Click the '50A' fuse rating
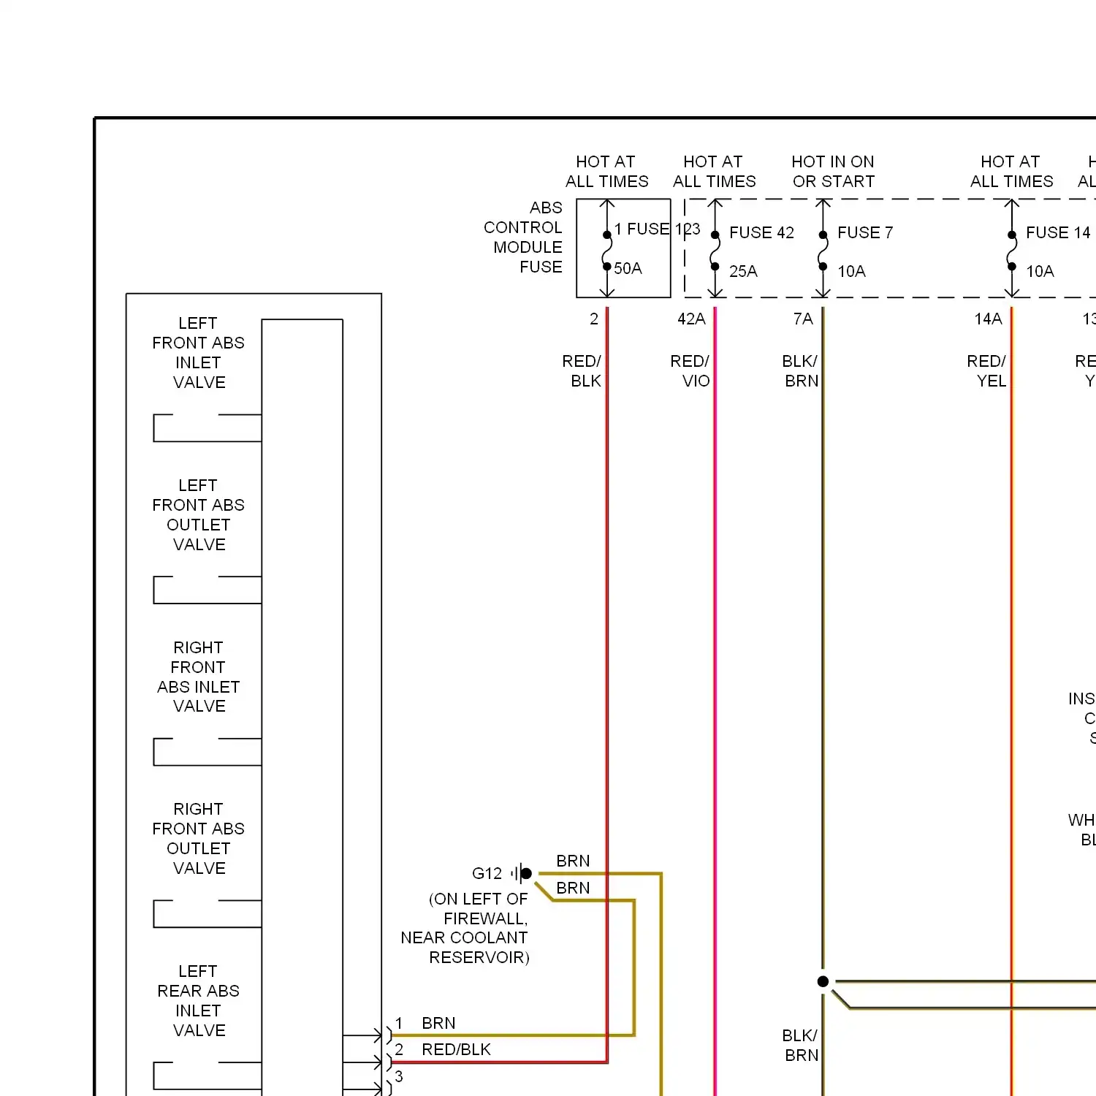This screenshot has width=1096, height=1096. click(x=628, y=268)
